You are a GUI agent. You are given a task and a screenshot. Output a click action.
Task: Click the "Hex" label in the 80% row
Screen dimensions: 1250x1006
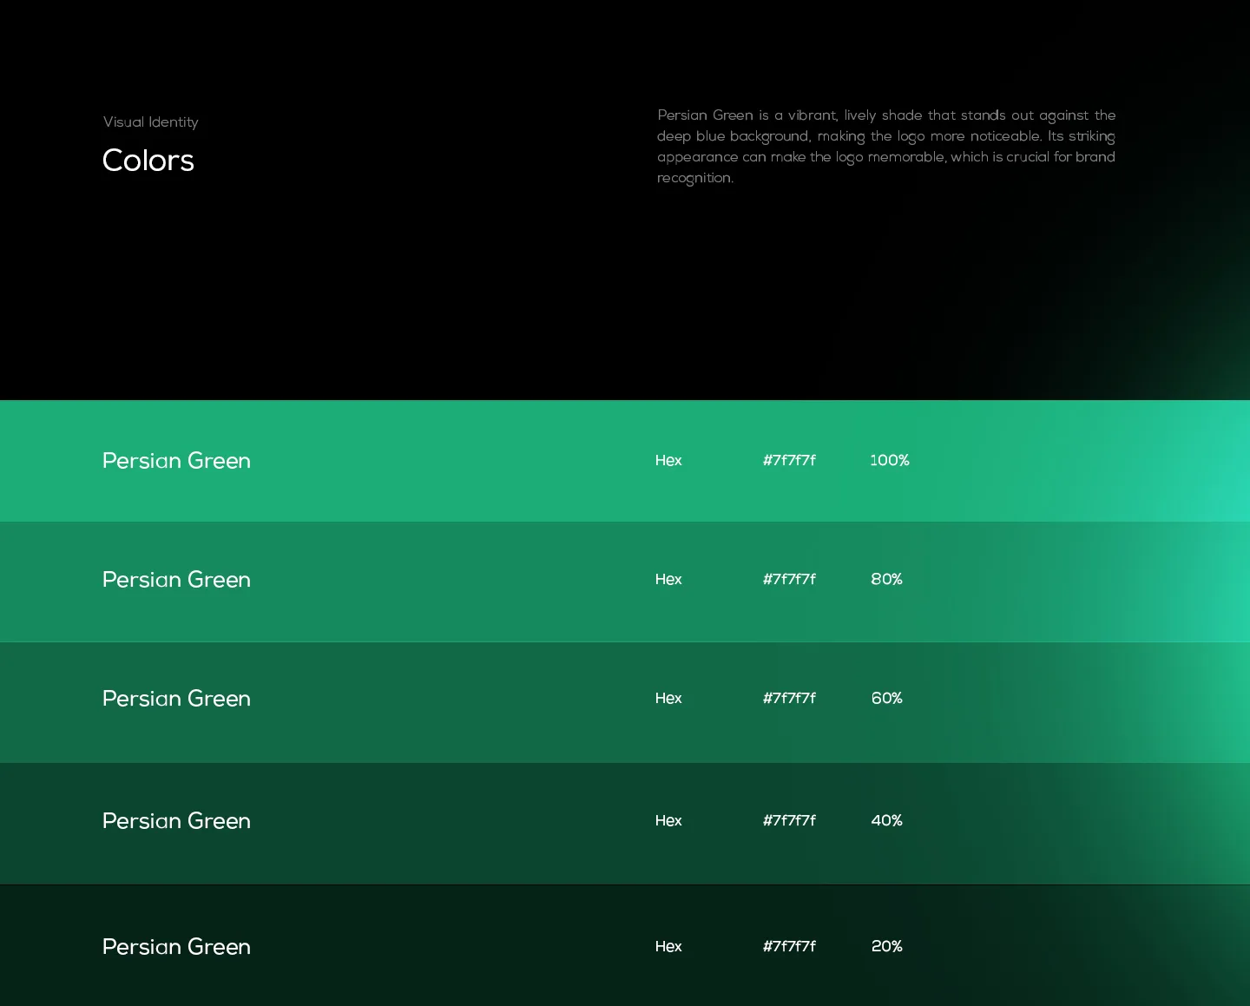click(x=668, y=580)
